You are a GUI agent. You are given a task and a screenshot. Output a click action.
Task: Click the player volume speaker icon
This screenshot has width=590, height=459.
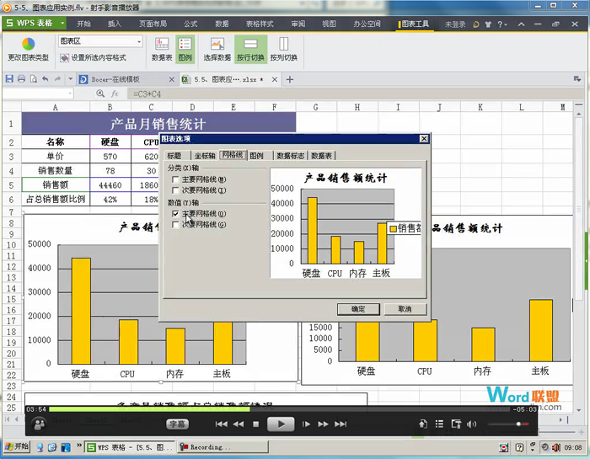coord(471,424)
